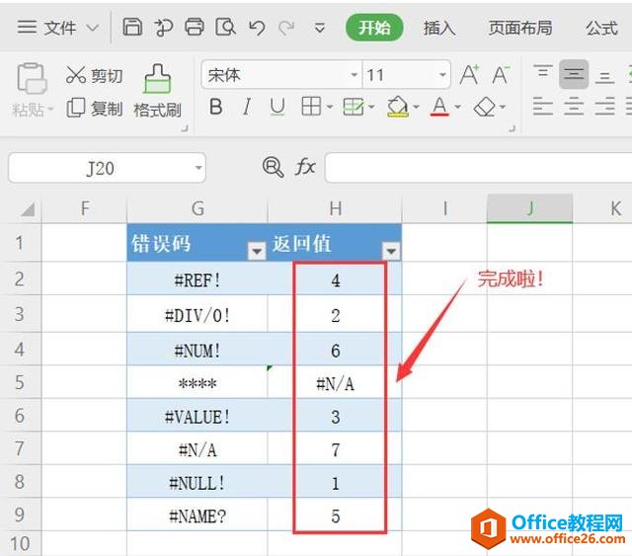
Task: Open the font size dropdown 11
Action: pyautogui.click(x=442, y=75)
